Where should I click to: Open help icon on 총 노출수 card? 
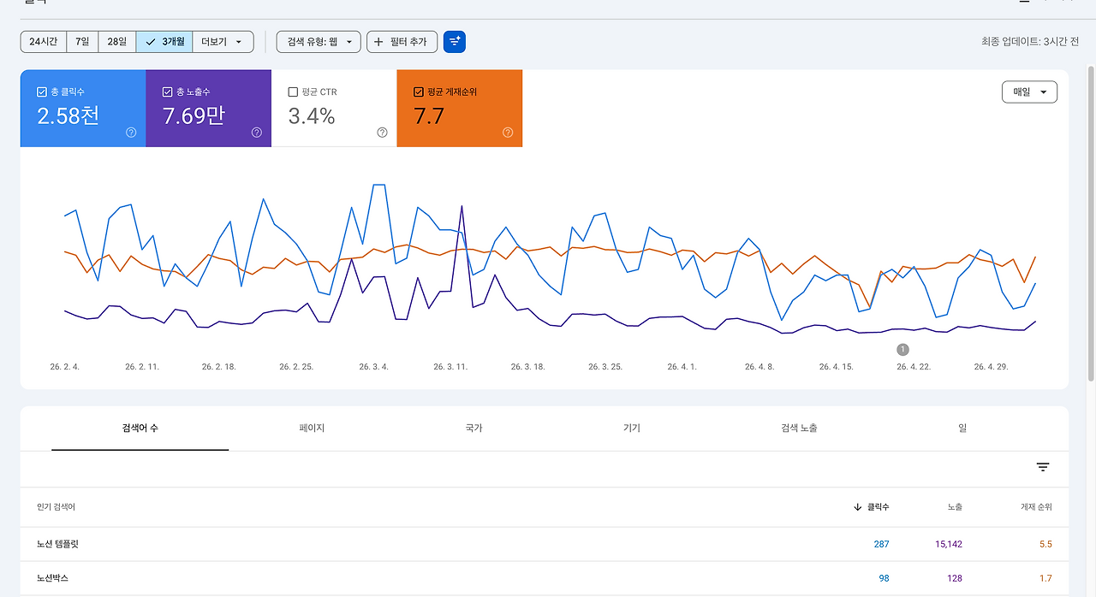(x=257, y=133)
